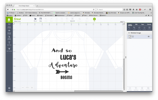Open the green user account menu

(x=9, y=20)
